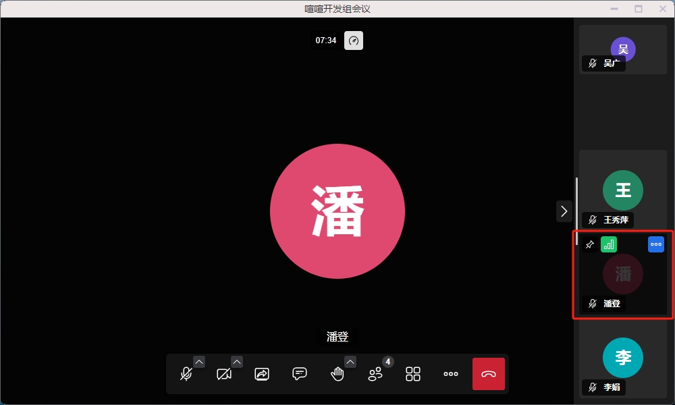This screenshot has height=405, width=675.
Task: Raise your hand in the meeting
Action: (337, 374)
